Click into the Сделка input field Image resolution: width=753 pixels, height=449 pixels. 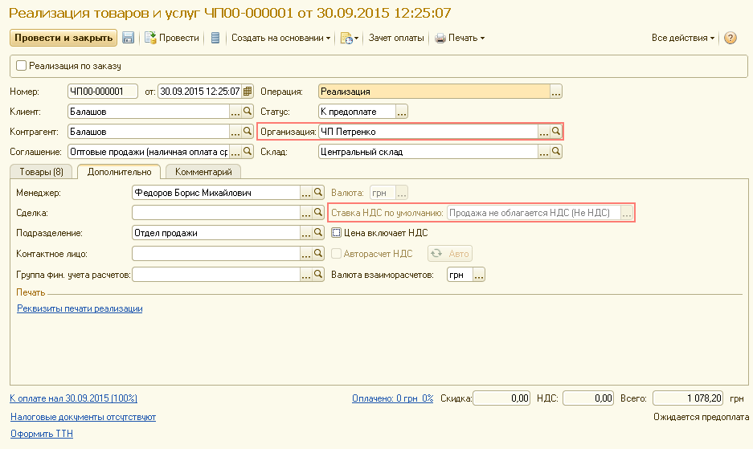click(x=215, y=213)
